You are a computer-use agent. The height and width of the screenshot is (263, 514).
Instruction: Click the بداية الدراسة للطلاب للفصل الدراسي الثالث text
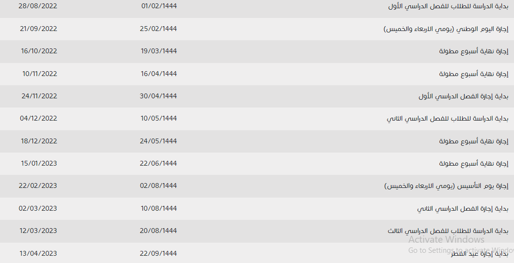tap(448, 231)
